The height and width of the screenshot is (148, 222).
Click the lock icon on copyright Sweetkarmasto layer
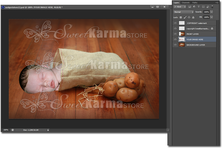click(212, 28)
